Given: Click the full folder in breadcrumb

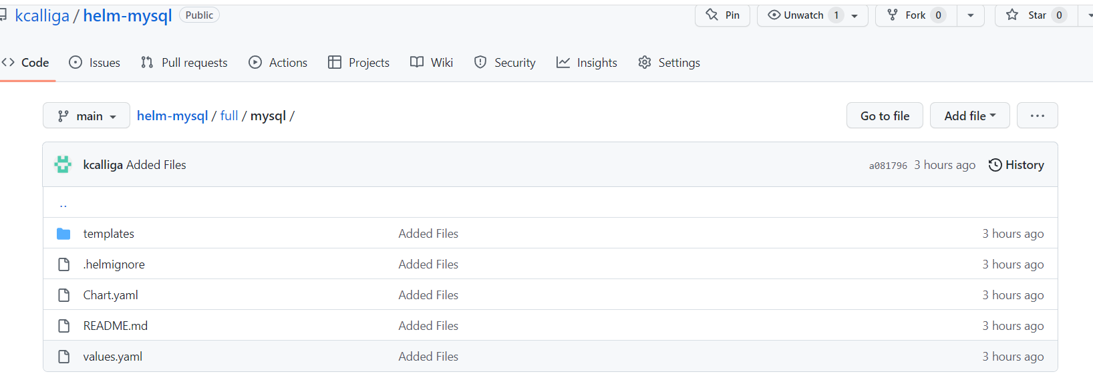Looking at the screenshot, I should click(x=229, y=116).
